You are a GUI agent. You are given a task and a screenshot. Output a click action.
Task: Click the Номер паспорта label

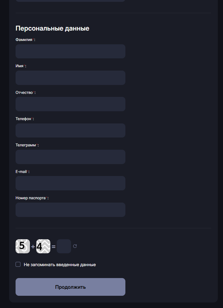pyautogui.click(x=31, y=198)
